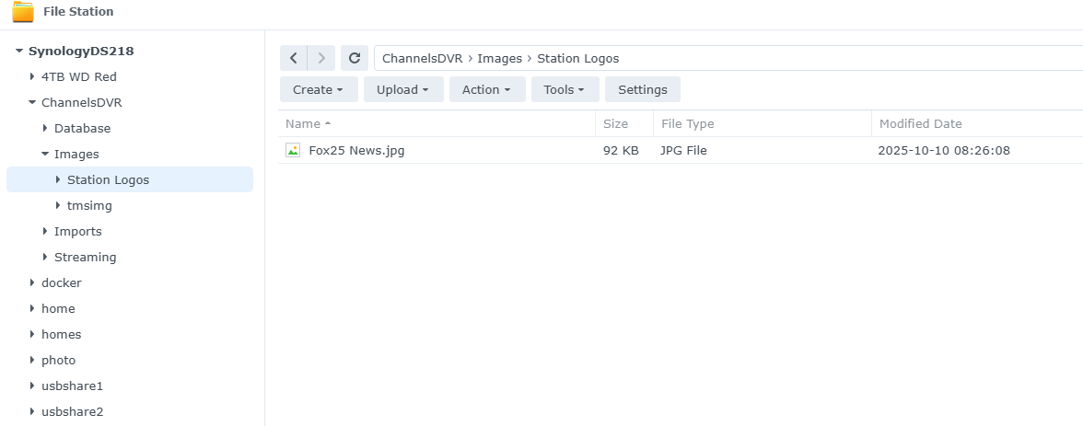Click the Settings button
The height and width of the screenshot is (426, 1083).
643,89
